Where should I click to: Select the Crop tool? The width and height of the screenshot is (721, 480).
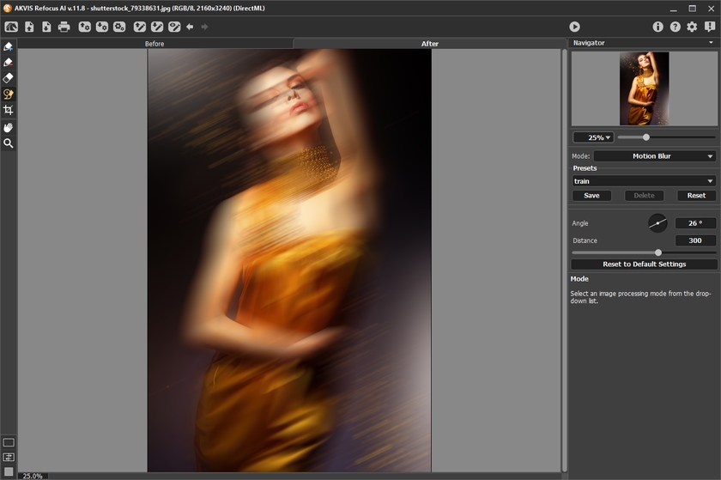9,111
